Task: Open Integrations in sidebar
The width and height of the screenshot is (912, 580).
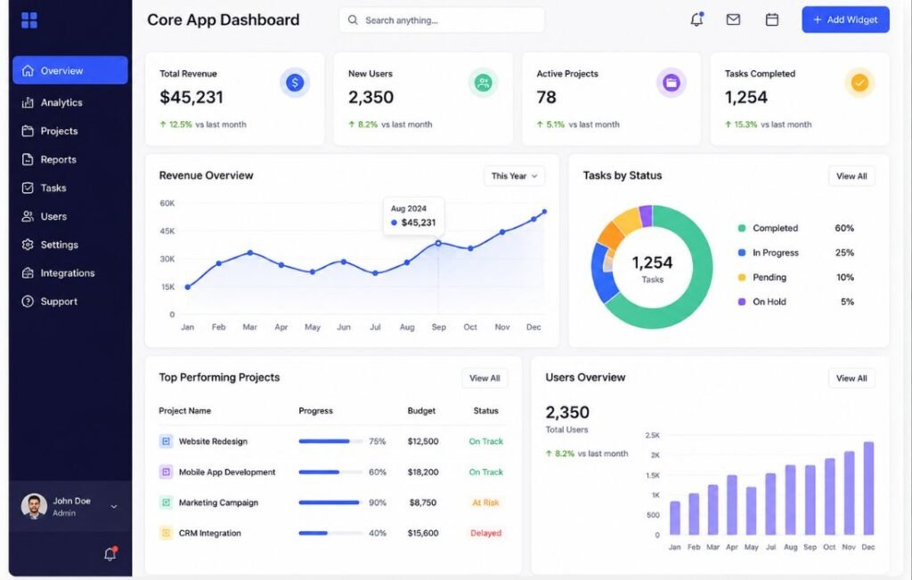Action: point(70,273)
